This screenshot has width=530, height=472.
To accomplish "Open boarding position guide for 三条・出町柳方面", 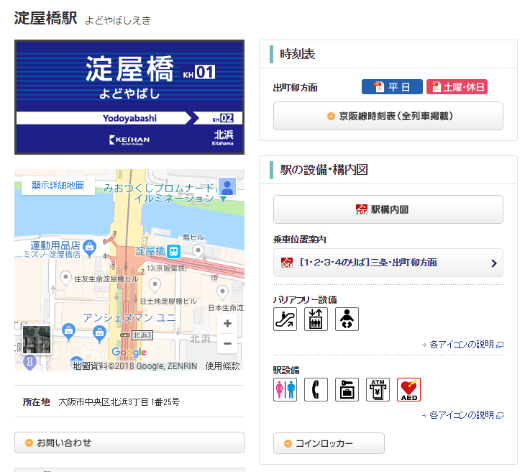I will pos(388,263).
